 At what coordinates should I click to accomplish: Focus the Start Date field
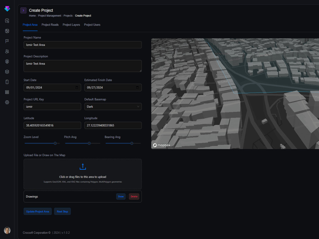(52, 87)
